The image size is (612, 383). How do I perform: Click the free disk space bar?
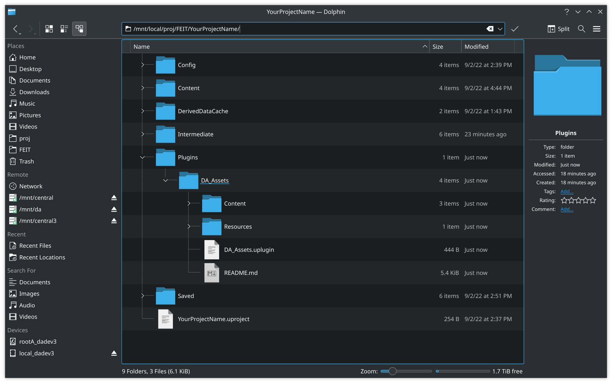point(463,371)
